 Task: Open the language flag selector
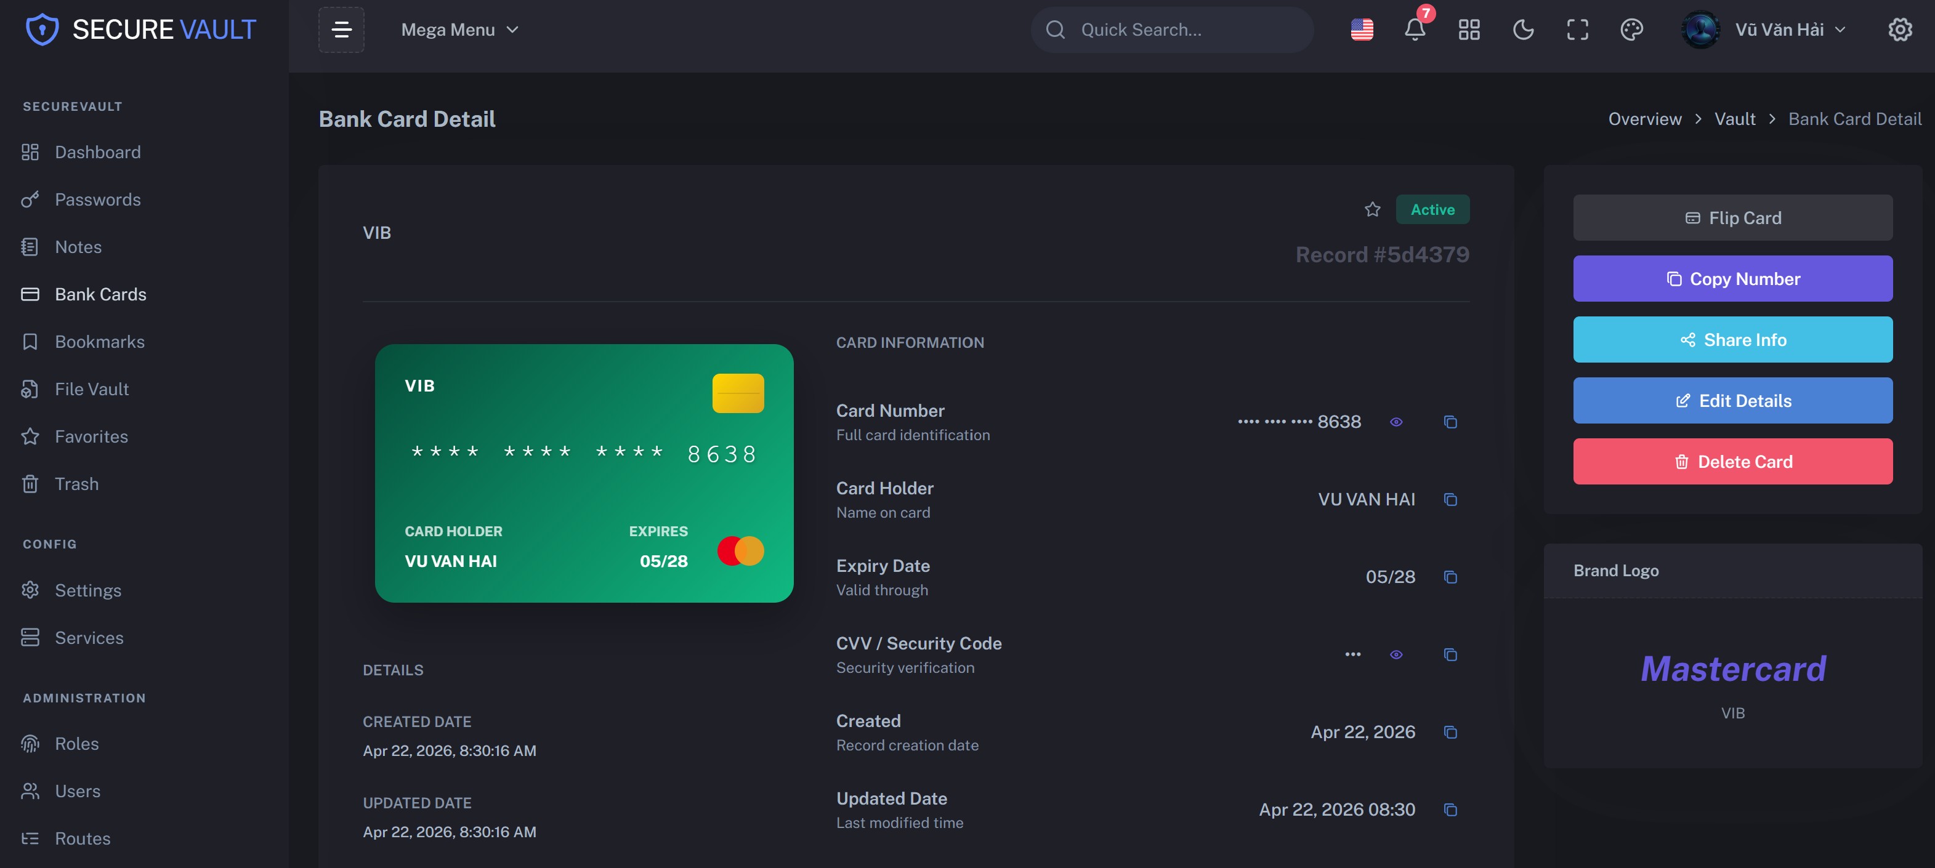(x=1361, y=30)
